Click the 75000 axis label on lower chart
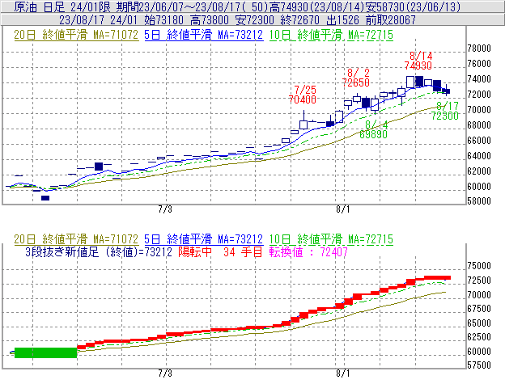This screenshot has width=505, height=384. pyautogui.click(x=479, y=266)
